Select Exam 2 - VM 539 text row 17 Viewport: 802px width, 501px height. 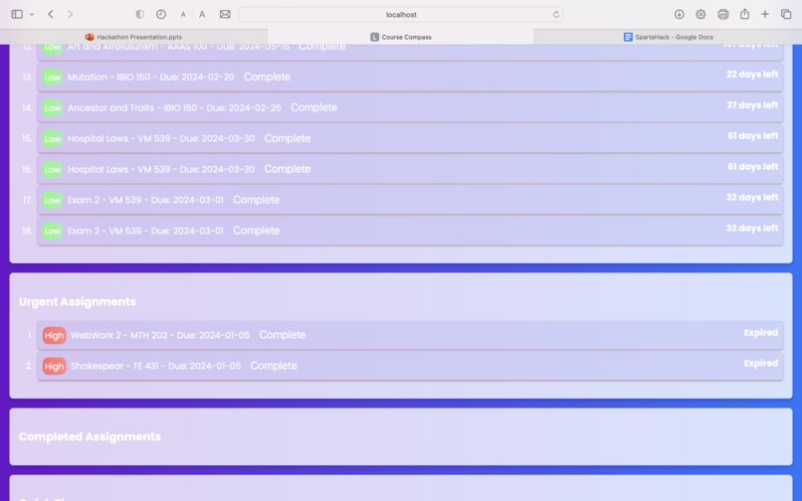point(145,200)
